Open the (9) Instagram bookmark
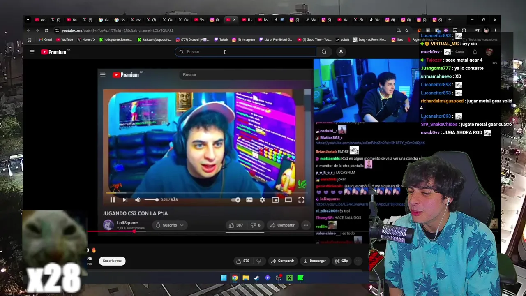Image resolution: width=526 pixels, height=296 pixels. pyautogui.click(x=243, y=40)
